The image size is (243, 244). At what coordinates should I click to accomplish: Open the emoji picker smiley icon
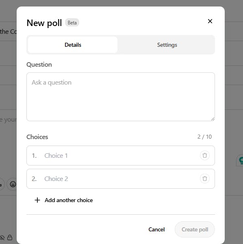pos(13,184)
